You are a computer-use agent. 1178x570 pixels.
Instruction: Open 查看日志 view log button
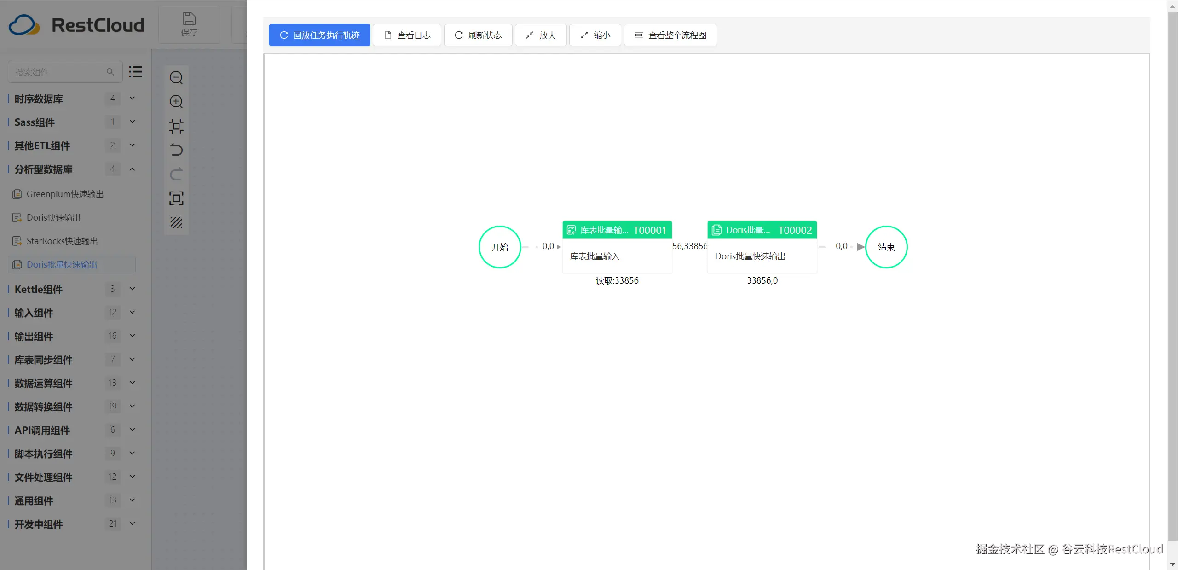pos(407,35)
